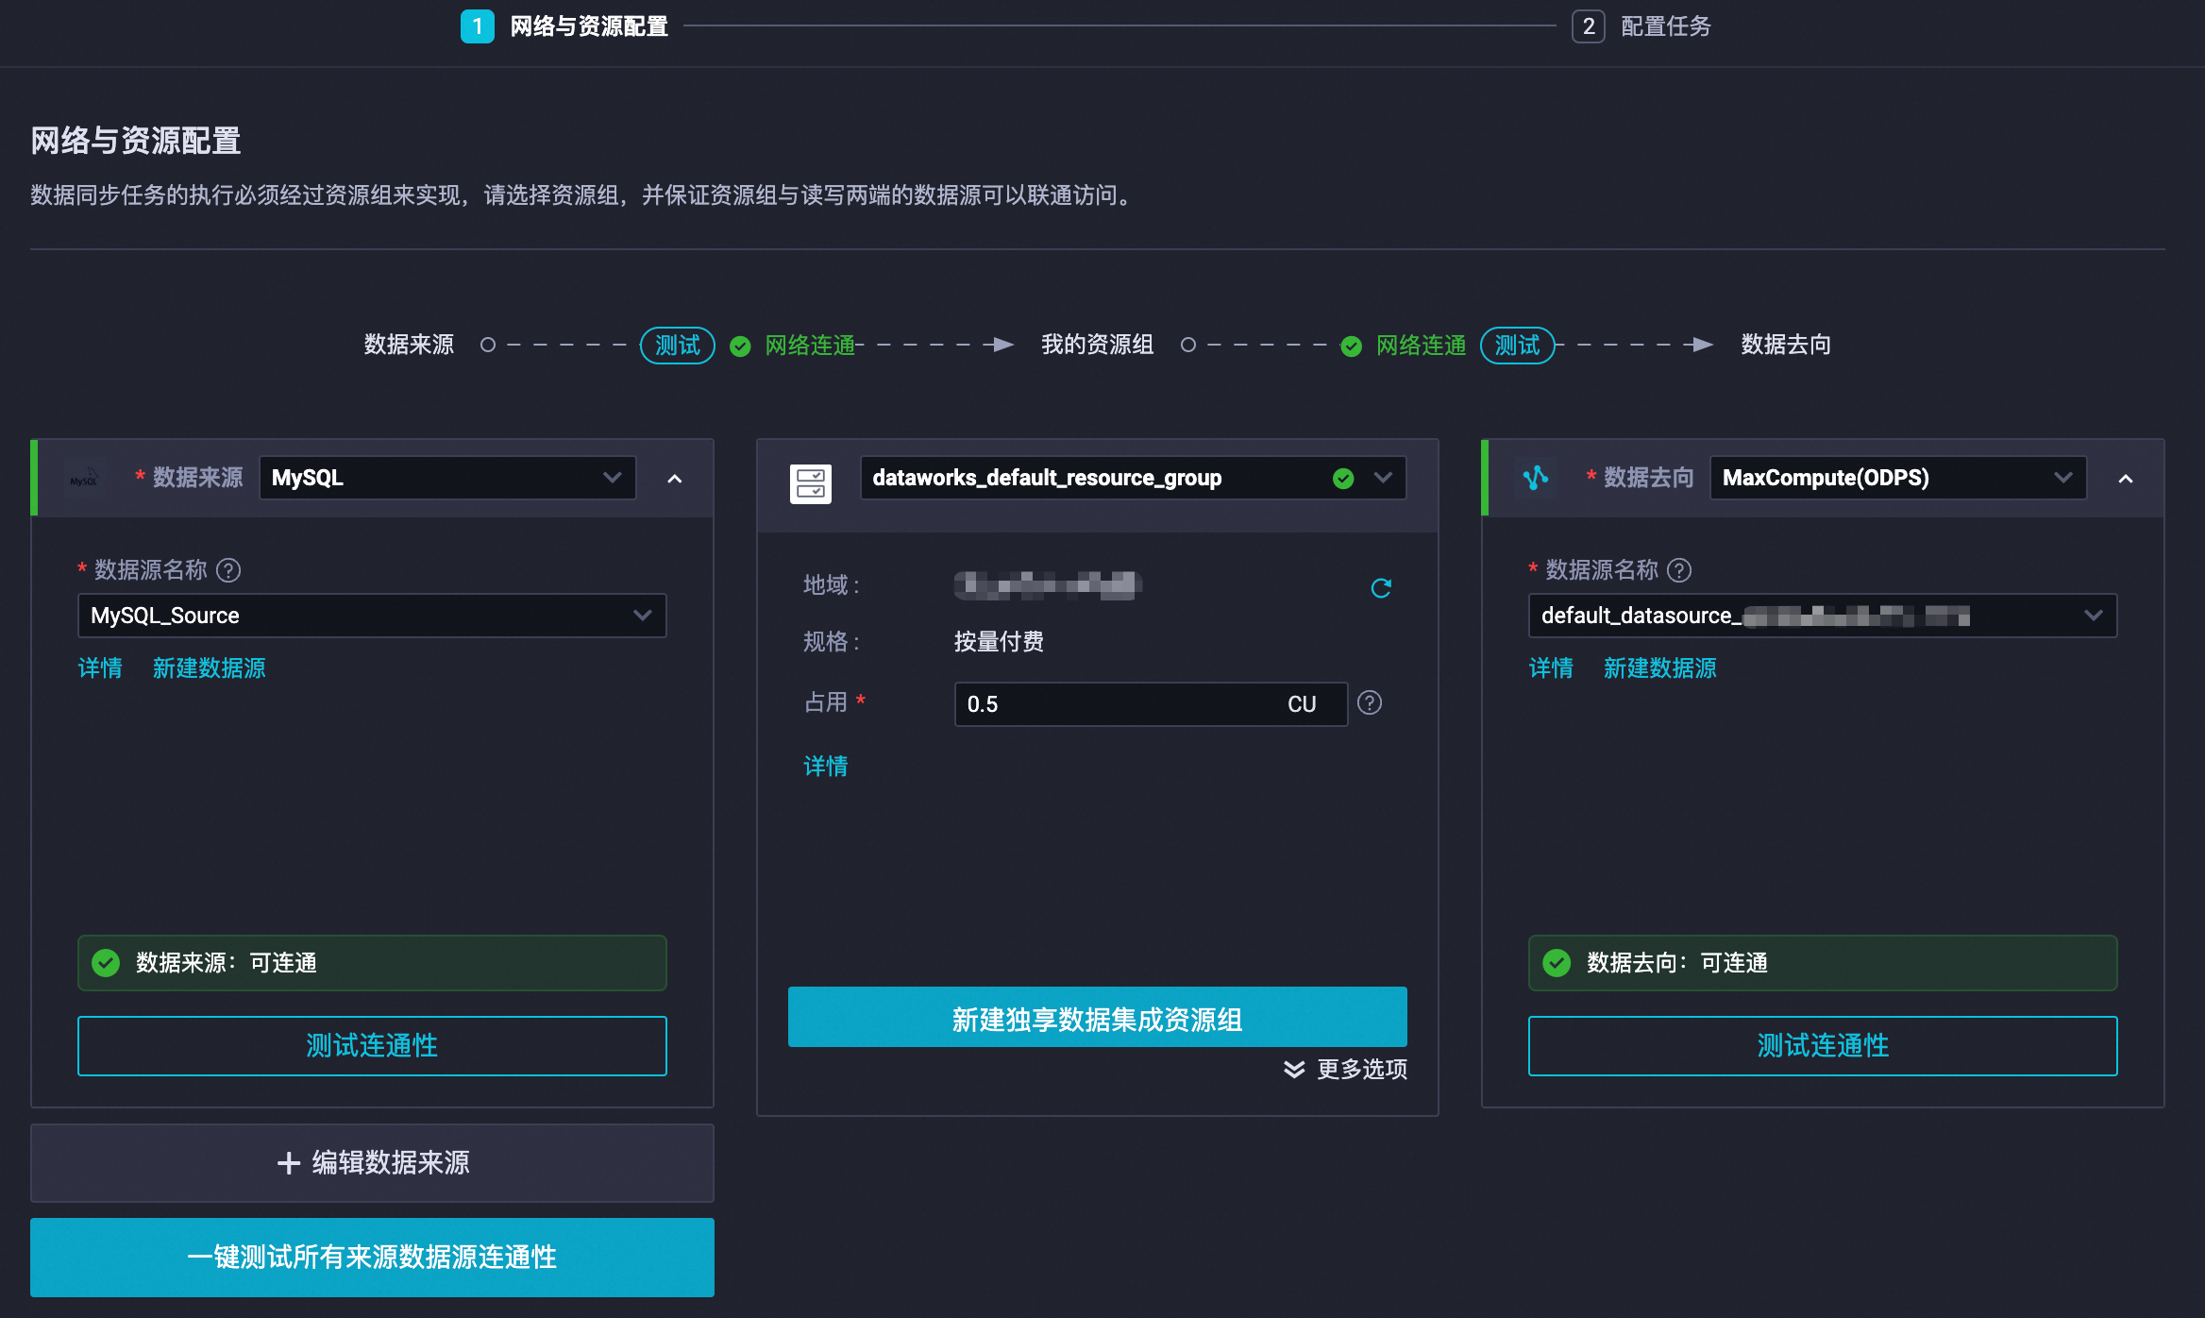
Task: Open the MaxCompute(ODPS) destination type dropdown
Action: click(1898, 478)
